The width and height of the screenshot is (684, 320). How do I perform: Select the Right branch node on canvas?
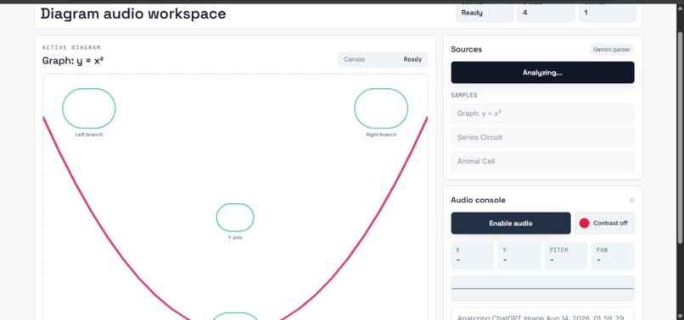click(381, 108)
